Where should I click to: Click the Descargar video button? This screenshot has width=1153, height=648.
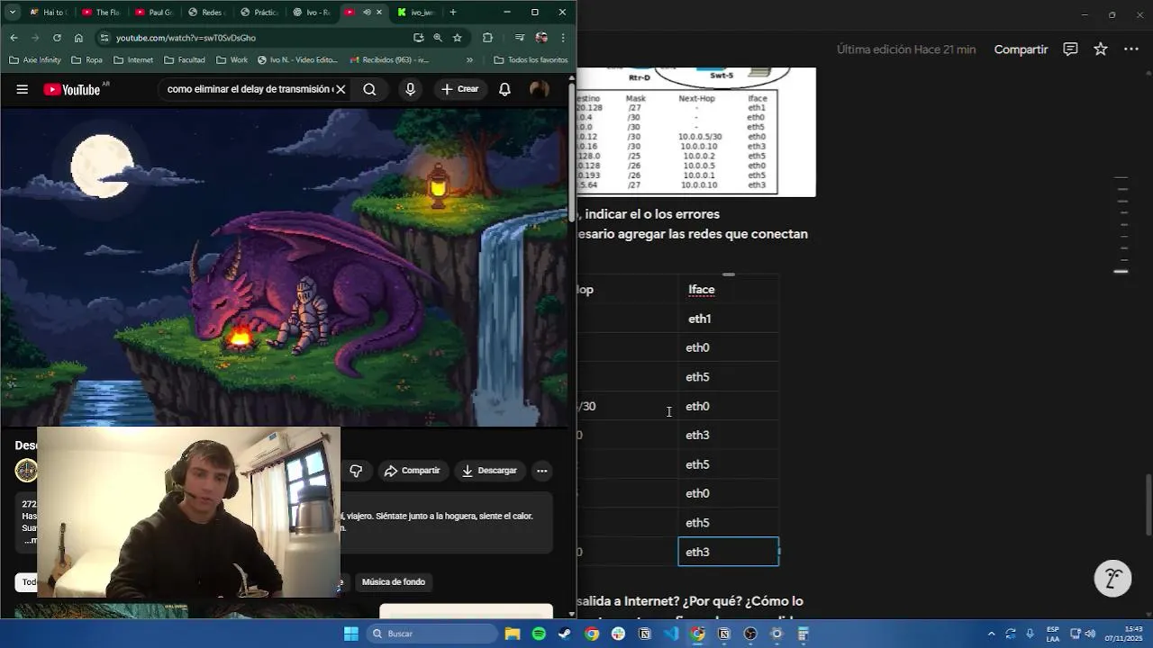tap(490, 471)
